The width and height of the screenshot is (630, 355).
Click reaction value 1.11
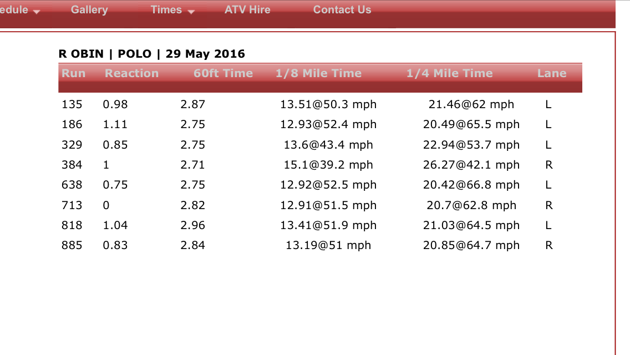pyautogui.click(x=115, y=125)
